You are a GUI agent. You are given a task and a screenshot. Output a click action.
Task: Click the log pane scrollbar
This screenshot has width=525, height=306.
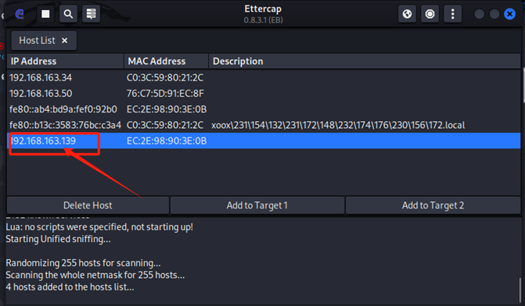[520, 290]
